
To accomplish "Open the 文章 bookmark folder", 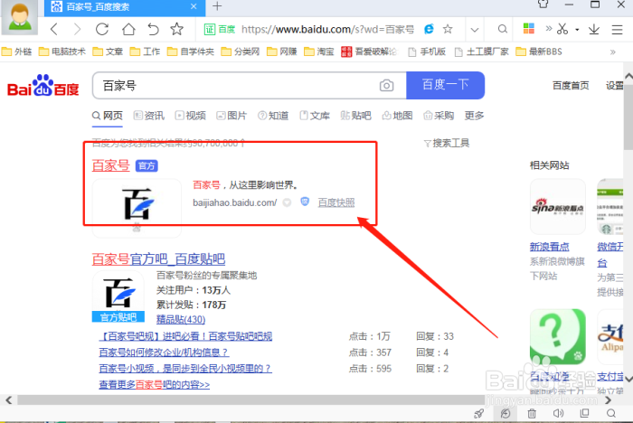I will tap(108, 52).
